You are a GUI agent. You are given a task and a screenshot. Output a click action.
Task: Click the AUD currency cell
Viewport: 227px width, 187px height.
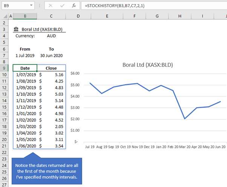tap(51, 36)
